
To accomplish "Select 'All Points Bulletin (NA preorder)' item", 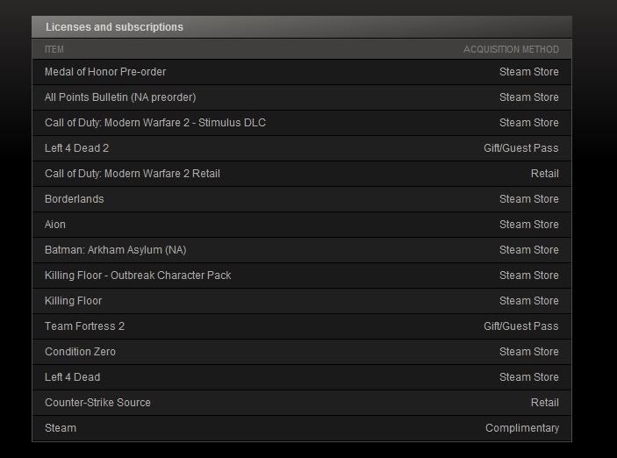I will [120, 97].
